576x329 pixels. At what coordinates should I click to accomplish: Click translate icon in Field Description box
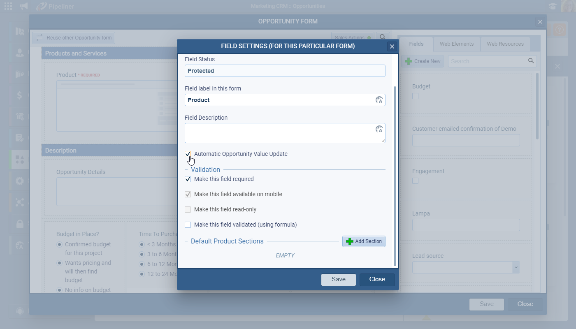point(379,129)
